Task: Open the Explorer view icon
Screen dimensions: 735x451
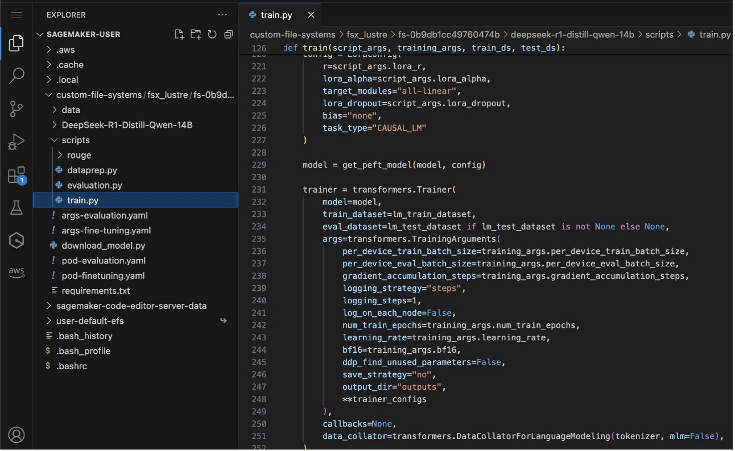Action: pyautogui.click(x=16, y=43)
